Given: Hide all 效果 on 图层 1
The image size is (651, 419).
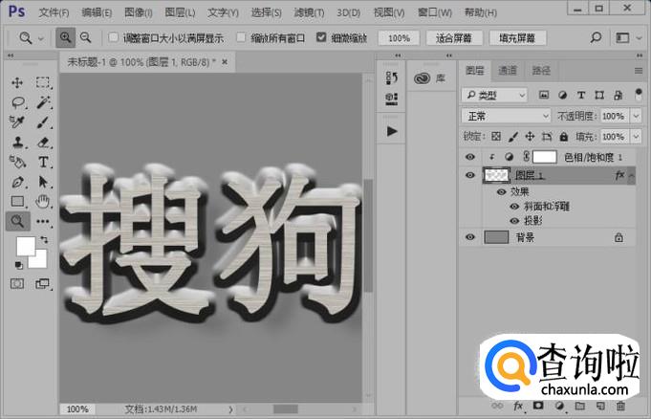Looking at the screenshot, I should pyautogui.click(x=502, y=191).
